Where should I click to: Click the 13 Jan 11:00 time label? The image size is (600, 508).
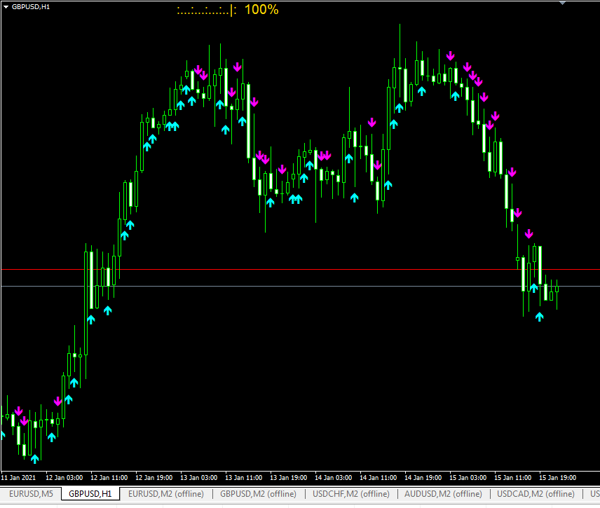pyautogui.click(x=244, y=478)
